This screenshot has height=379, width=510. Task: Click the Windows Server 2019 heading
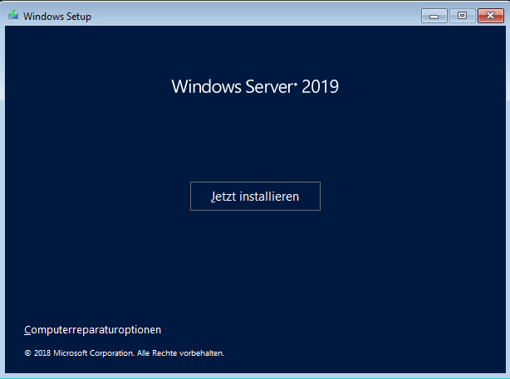(255, 86)
